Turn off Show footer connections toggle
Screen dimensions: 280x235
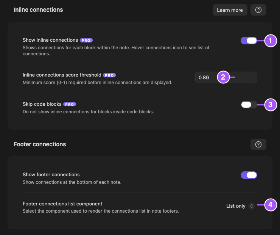pyautogui.click(x=249, y=175)
